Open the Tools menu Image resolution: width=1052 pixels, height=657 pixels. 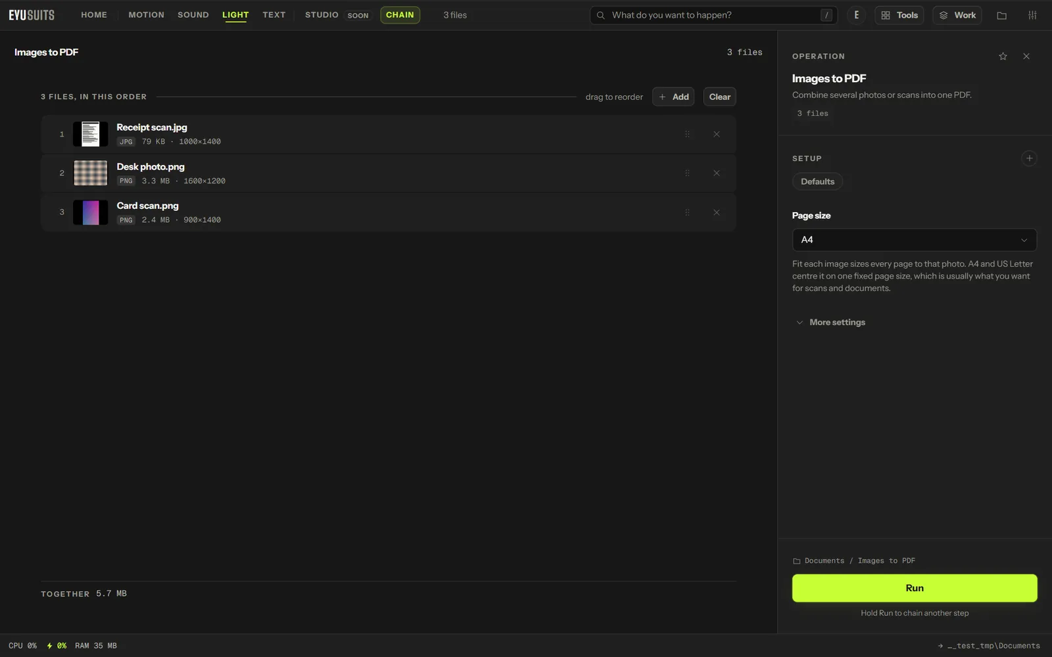(899, 15)
